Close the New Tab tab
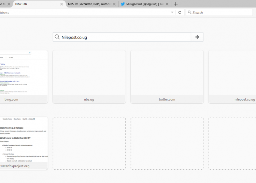This screenshot has width=256, height=183. [x=61, y=4]
